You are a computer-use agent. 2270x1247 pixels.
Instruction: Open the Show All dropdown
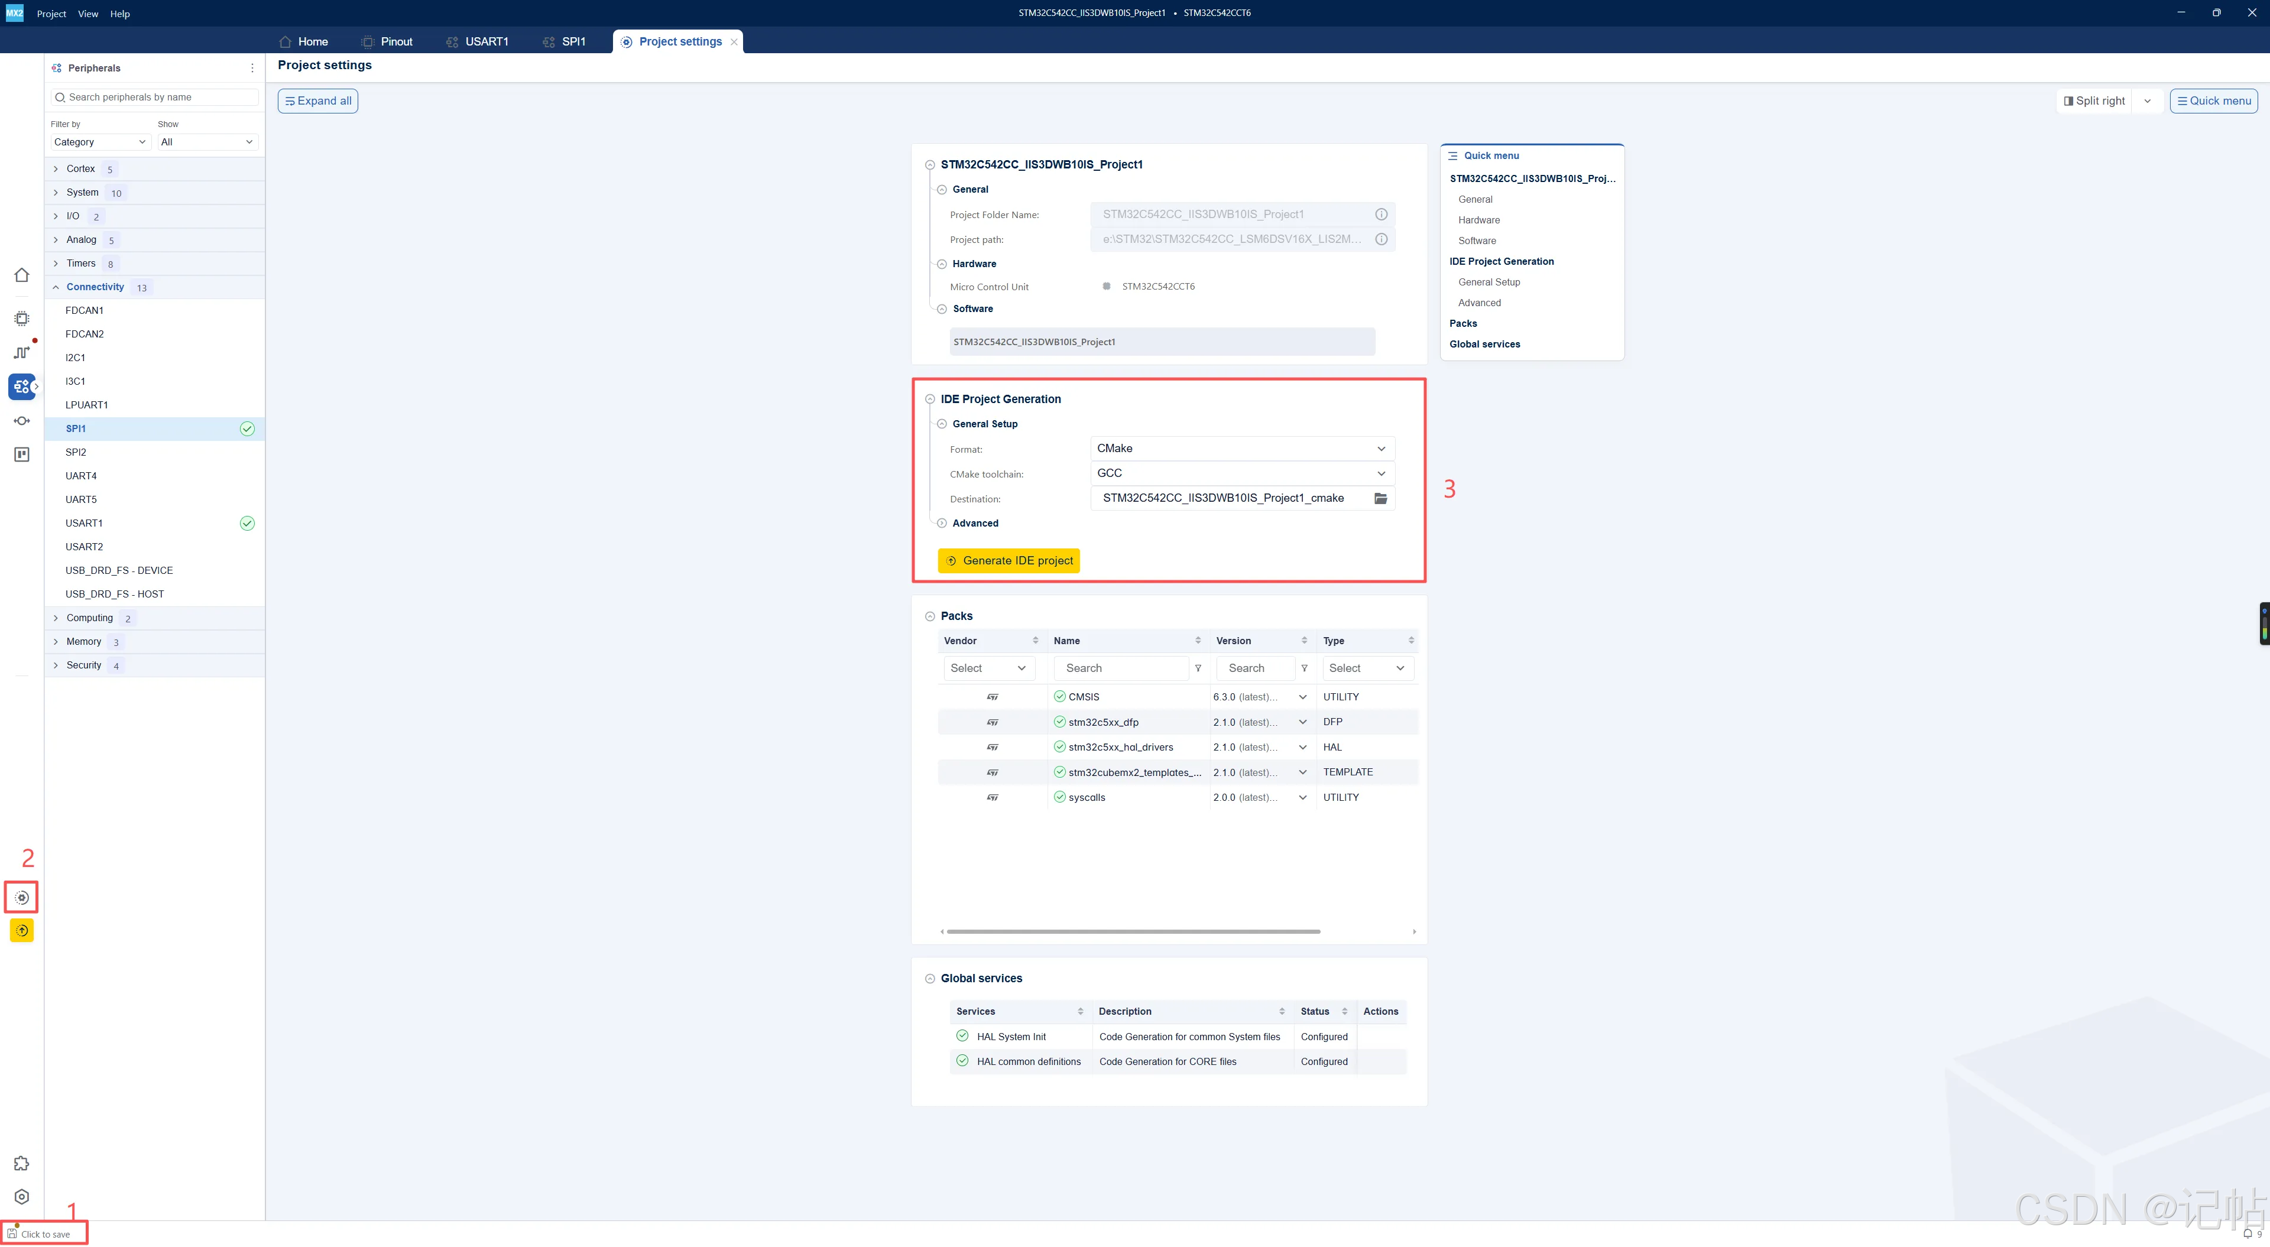208,142
